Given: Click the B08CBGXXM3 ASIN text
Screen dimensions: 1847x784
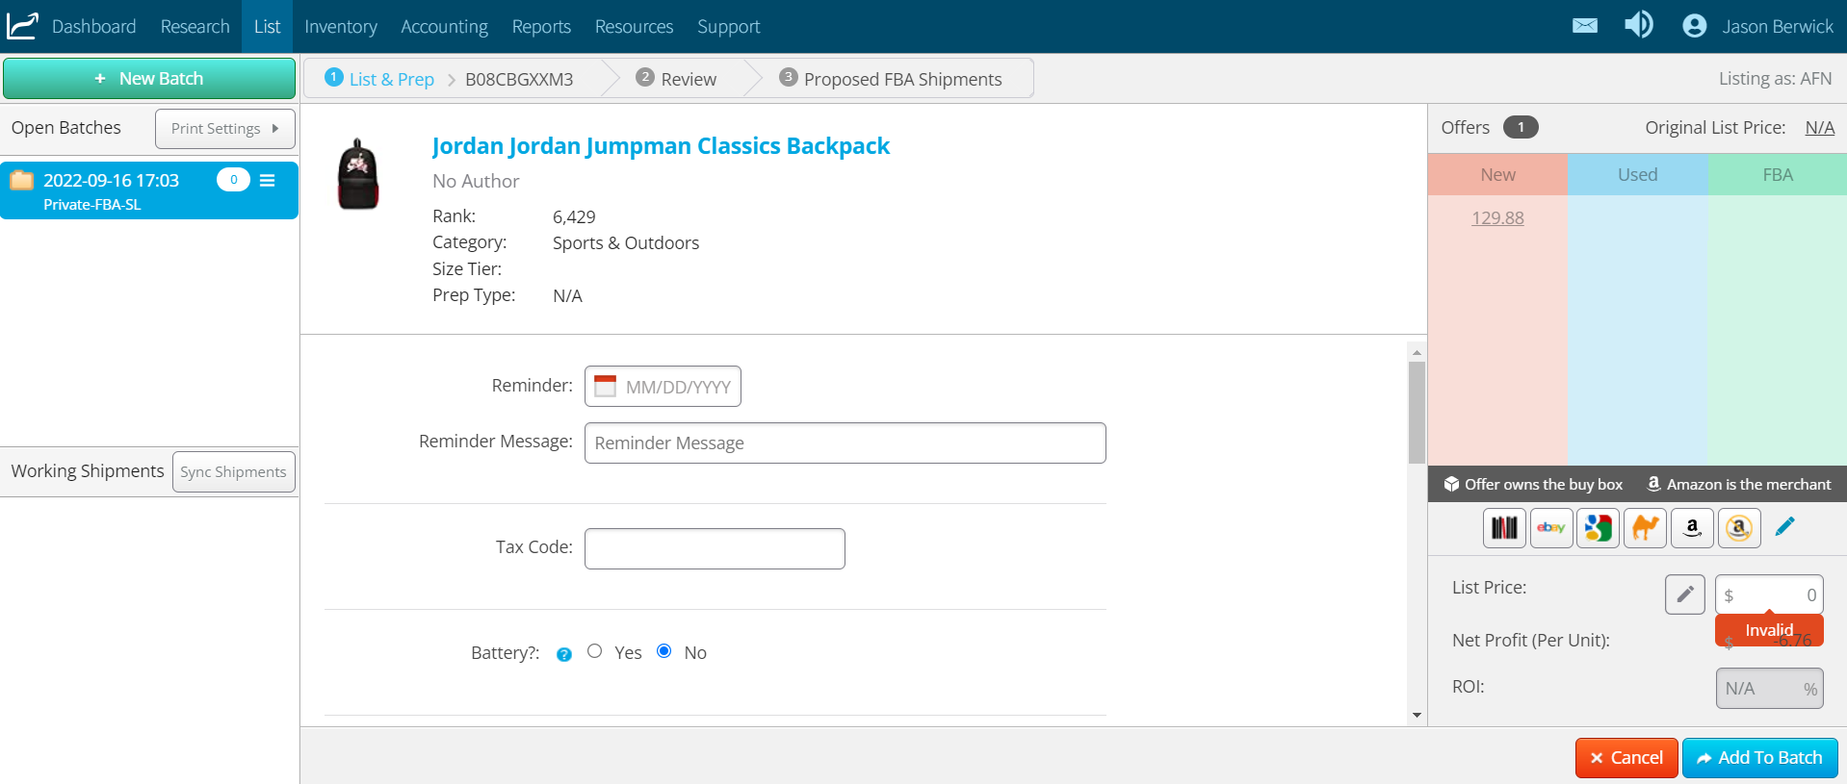Looking at the screenshot, I should point(519,79).
